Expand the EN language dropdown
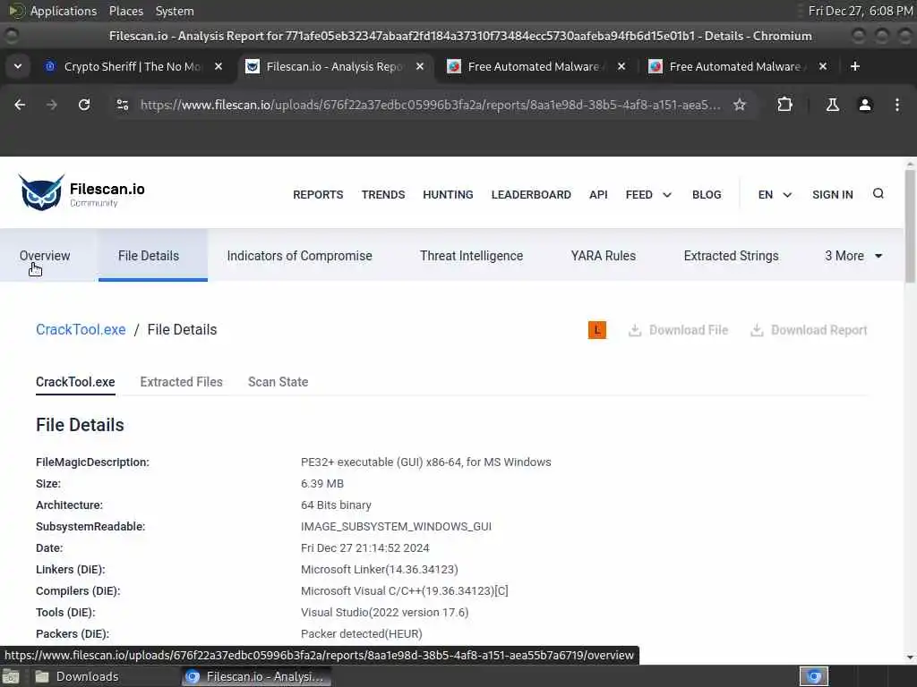Viewport: 917px width, 687px height. [x=775, y=194]
